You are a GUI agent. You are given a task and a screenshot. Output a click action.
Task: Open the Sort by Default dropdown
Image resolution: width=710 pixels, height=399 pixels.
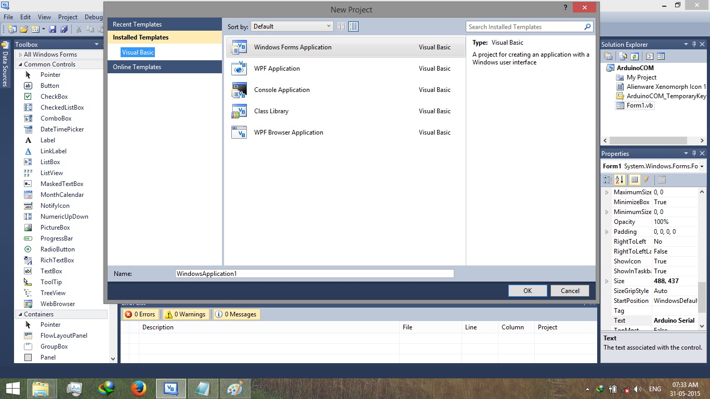pyautogui.click(x=292, y=26)
